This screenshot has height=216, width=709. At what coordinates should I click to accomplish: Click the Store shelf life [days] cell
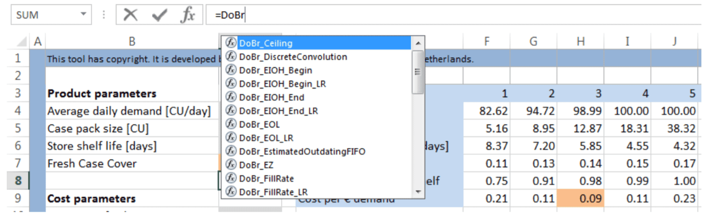(x=132, y=146)
